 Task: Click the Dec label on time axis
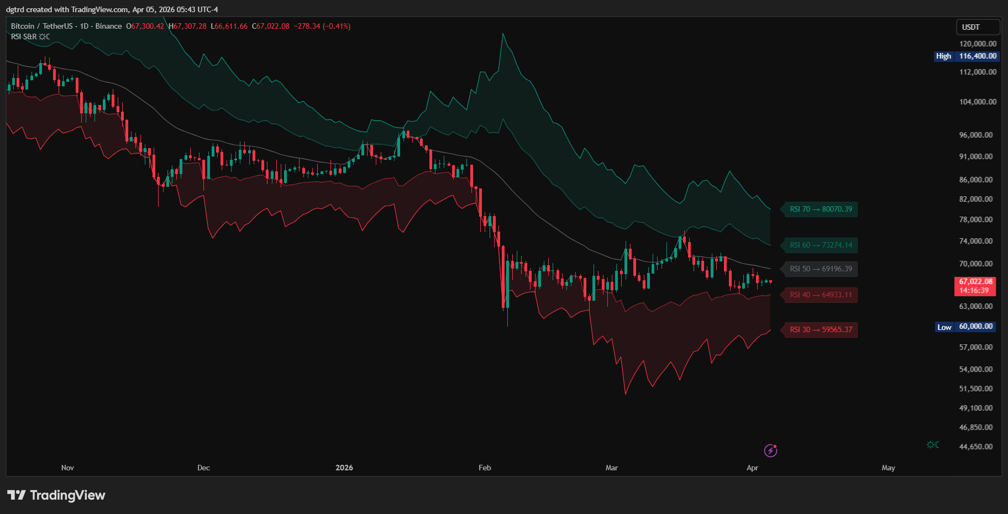click(203, 468)
